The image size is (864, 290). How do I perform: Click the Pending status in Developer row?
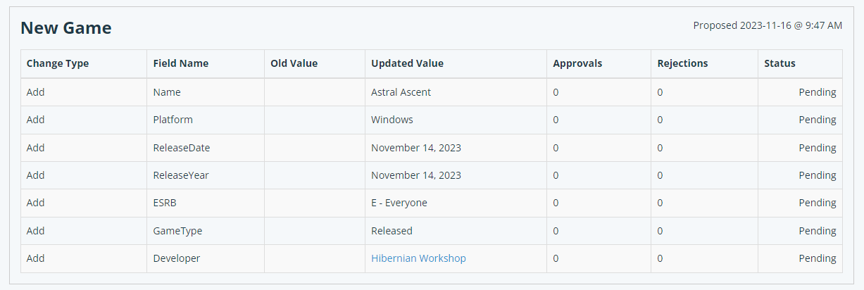(818, 258)
